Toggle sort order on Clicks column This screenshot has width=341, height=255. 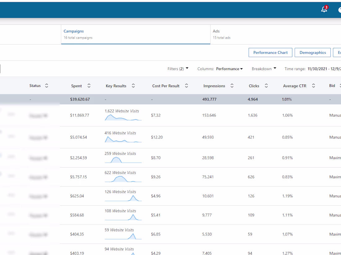point(266,86)
